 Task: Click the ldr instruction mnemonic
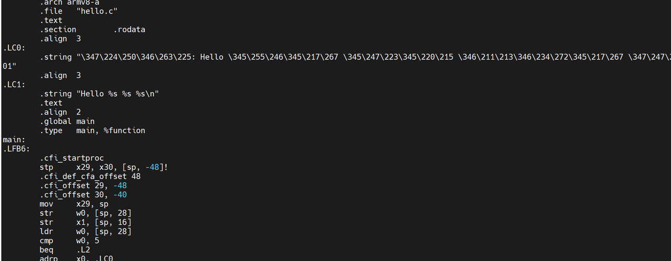click(46, 231)
